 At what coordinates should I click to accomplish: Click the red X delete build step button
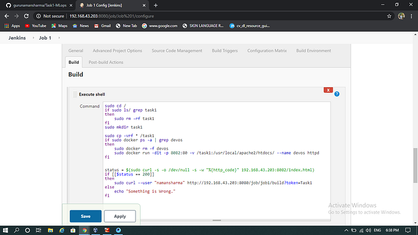328,90
